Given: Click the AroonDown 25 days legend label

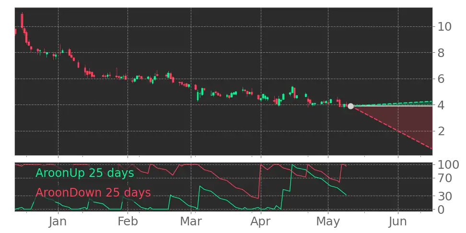Looking at the screenshot, I should tap(93, 193).
